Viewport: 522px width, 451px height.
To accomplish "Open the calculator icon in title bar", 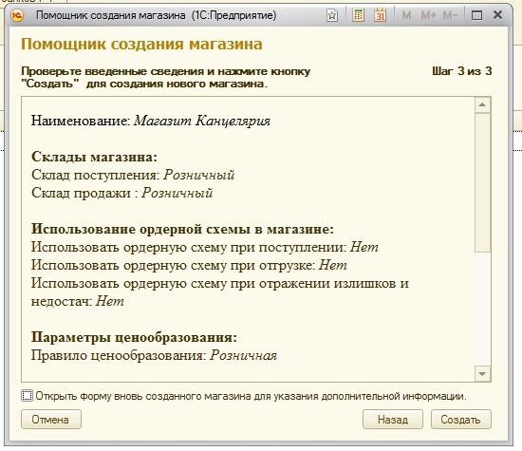I will (358, 15).
